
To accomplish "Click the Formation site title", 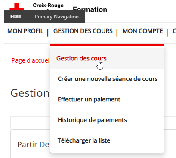I will [x=90, y=9].
